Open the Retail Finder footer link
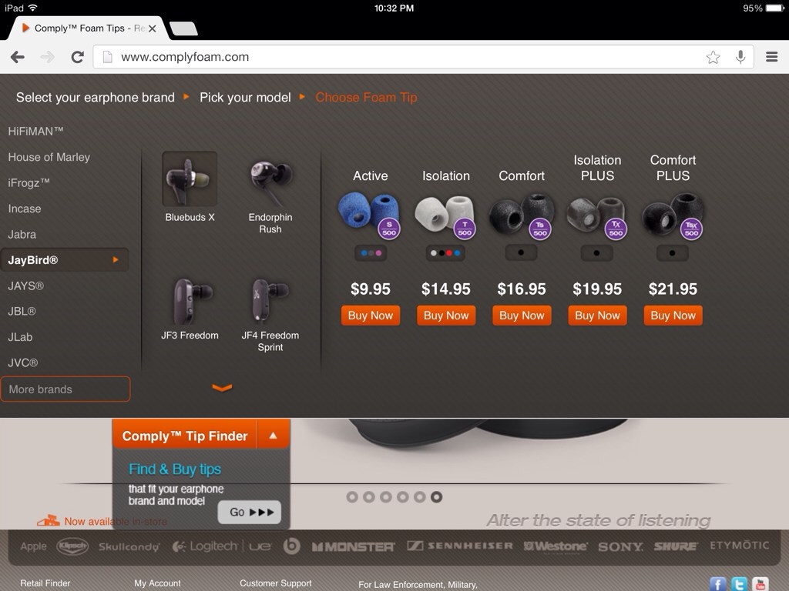789x591 pixels. point(45,583)
